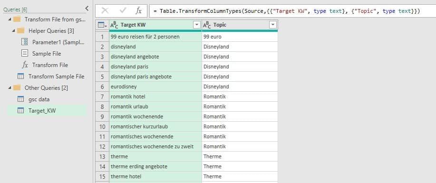Select the table icon for Target_KW
The height and width of the screenshot is (183, 436).
[20, 110]
